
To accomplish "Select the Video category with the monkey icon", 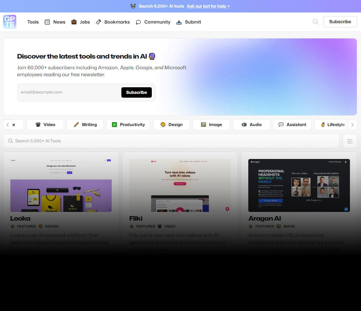I will tap(45, 124).
